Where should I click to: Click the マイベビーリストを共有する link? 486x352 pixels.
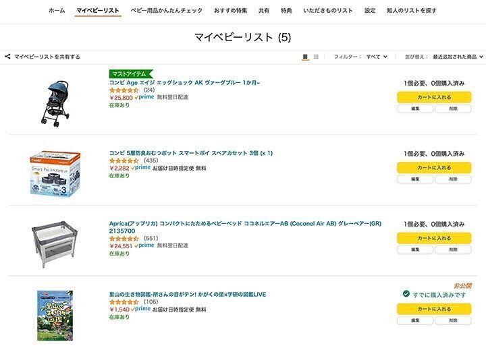coord(47,57)
